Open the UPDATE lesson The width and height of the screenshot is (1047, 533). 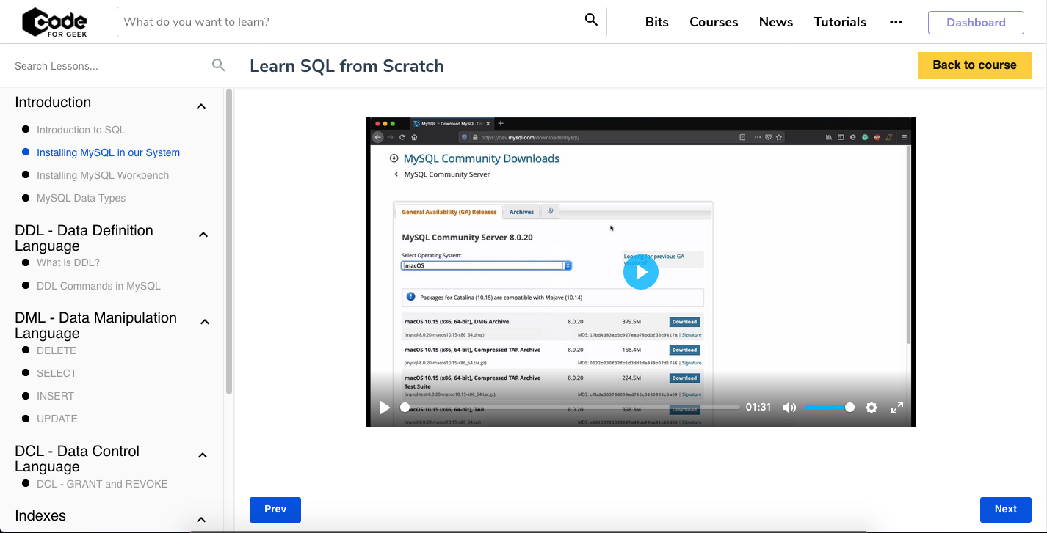point(57,419)
